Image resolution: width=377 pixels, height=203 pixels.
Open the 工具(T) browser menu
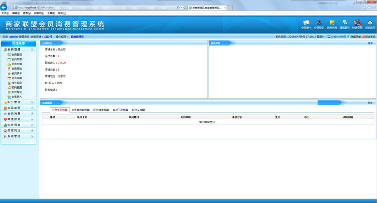point(50,13)
